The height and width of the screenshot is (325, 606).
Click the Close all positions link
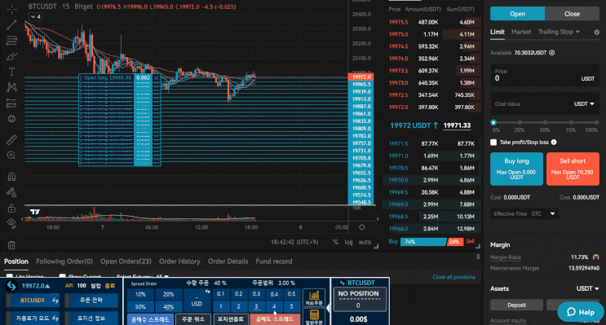click(453, 277)
